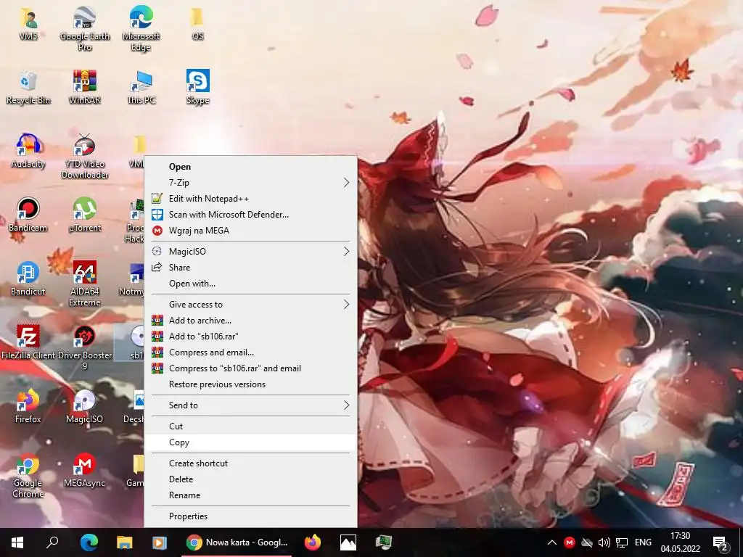743x557 pixels.
Task: Select the Google Earth Pro desktop icon
Action: [85, 28]
